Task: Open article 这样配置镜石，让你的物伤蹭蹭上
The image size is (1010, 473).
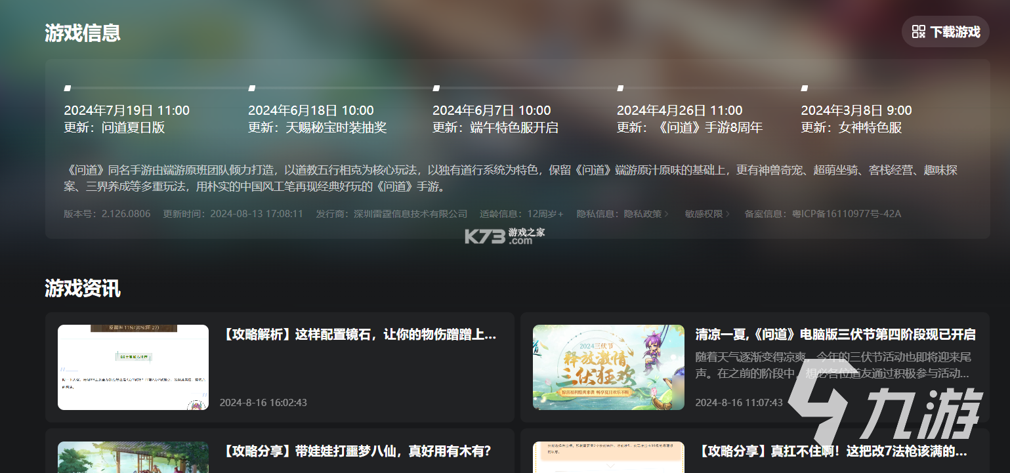Action: click(x=358, y=335)
